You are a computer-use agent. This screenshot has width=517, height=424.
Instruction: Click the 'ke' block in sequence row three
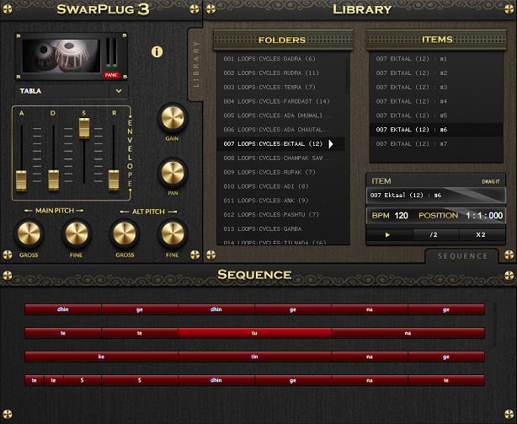[101, 357]
